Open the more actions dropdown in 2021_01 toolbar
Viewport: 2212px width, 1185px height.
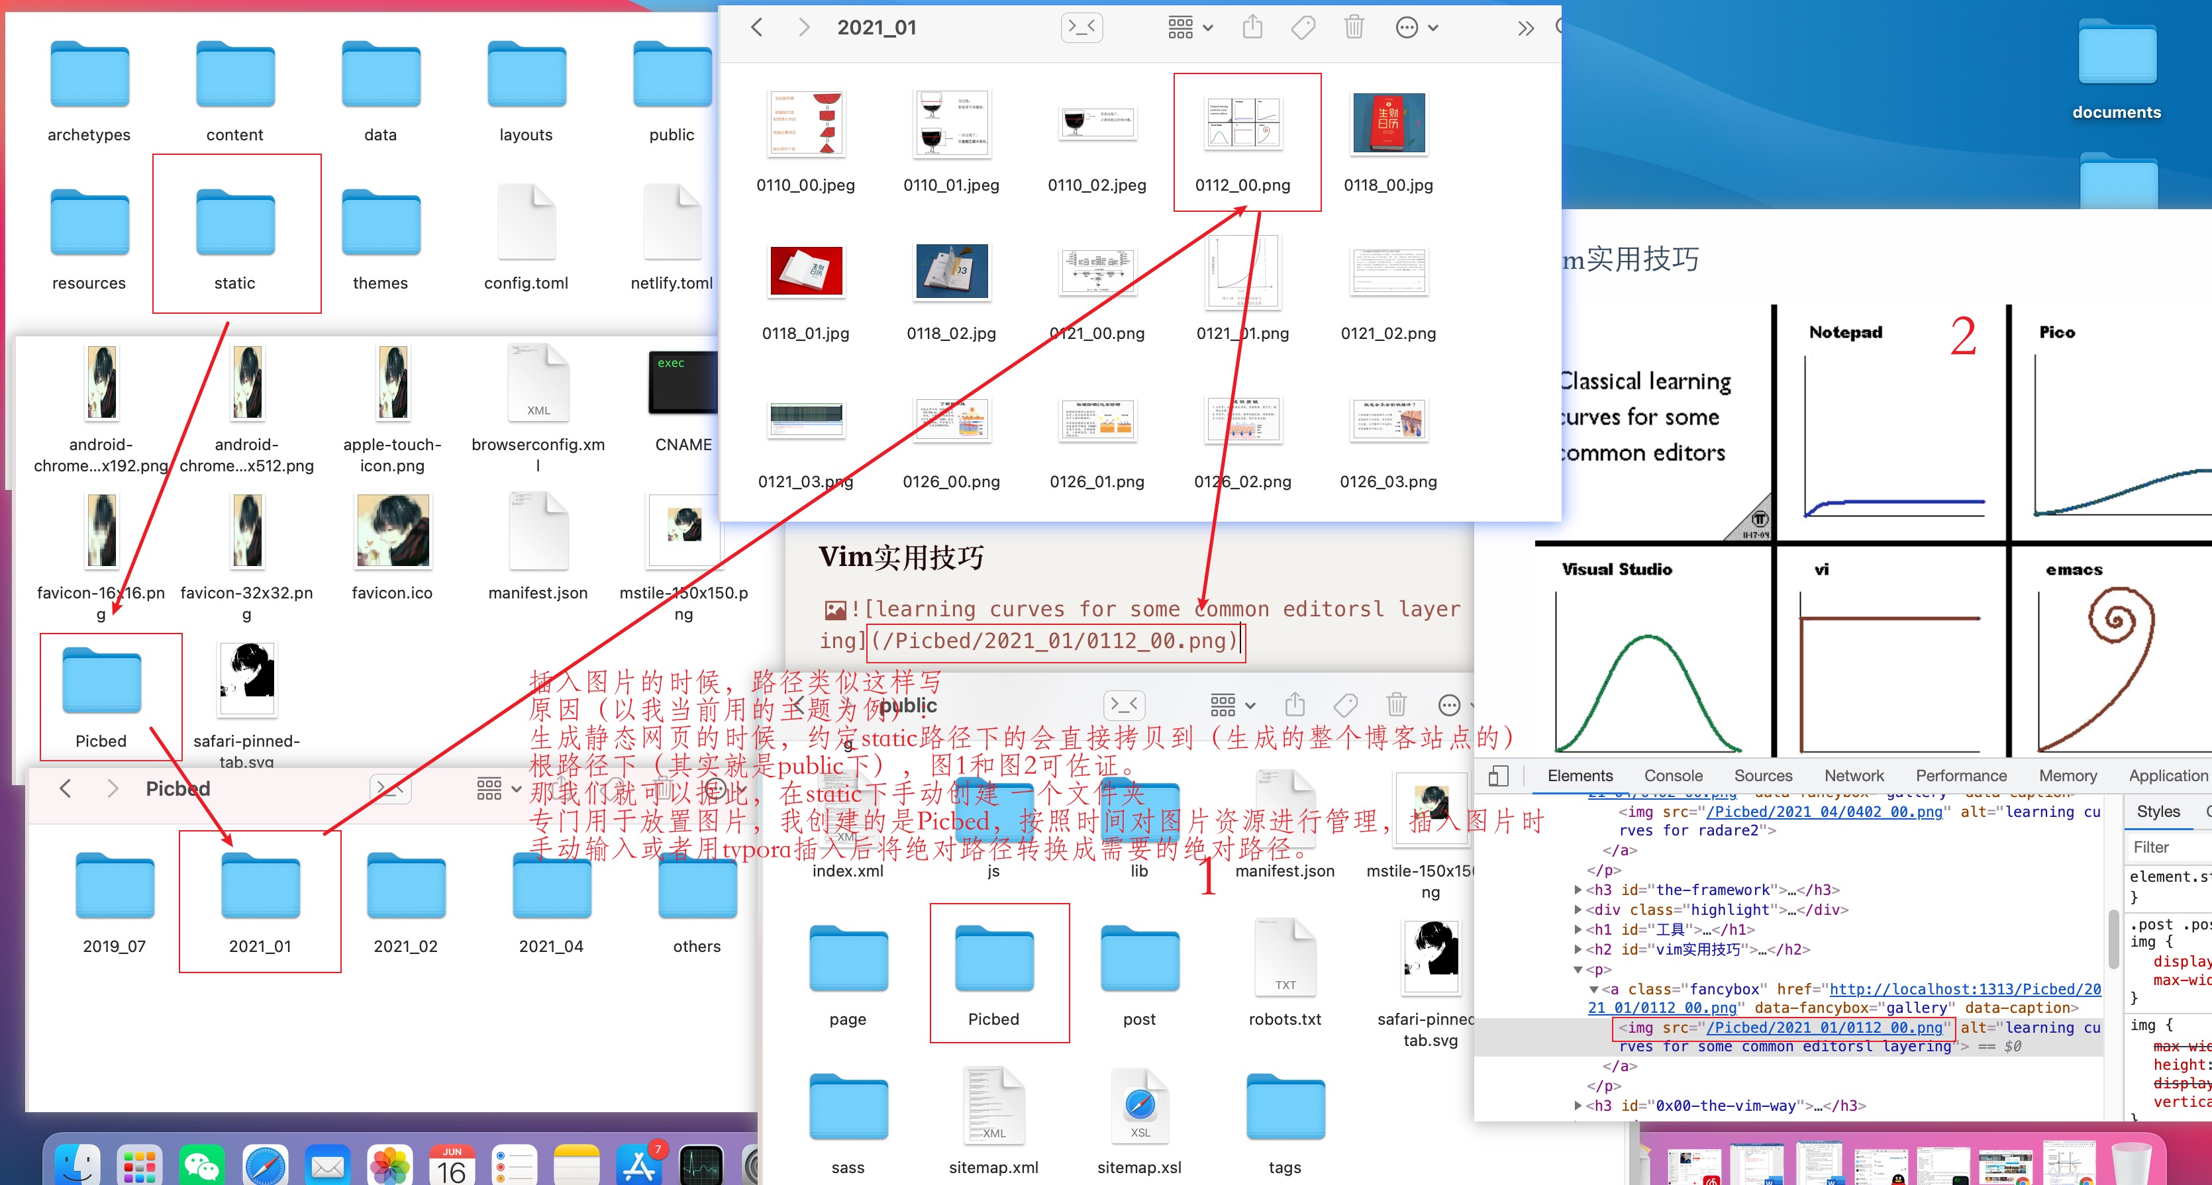pos(1416,27)
